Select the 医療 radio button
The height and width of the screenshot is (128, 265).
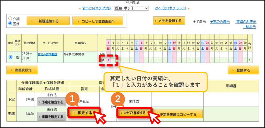(x=10, y=24)
